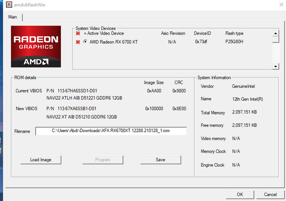Click the Save button
286x201 pixels.
click(x=160, y=160)
